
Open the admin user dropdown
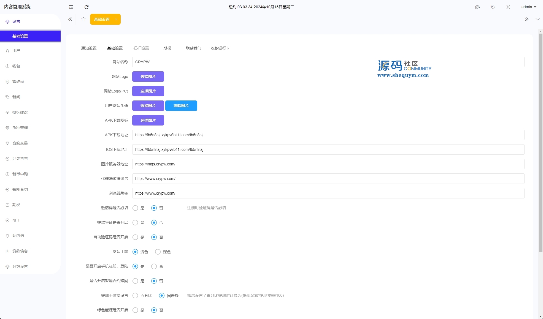pyautogui.click(x=529, y=7)
